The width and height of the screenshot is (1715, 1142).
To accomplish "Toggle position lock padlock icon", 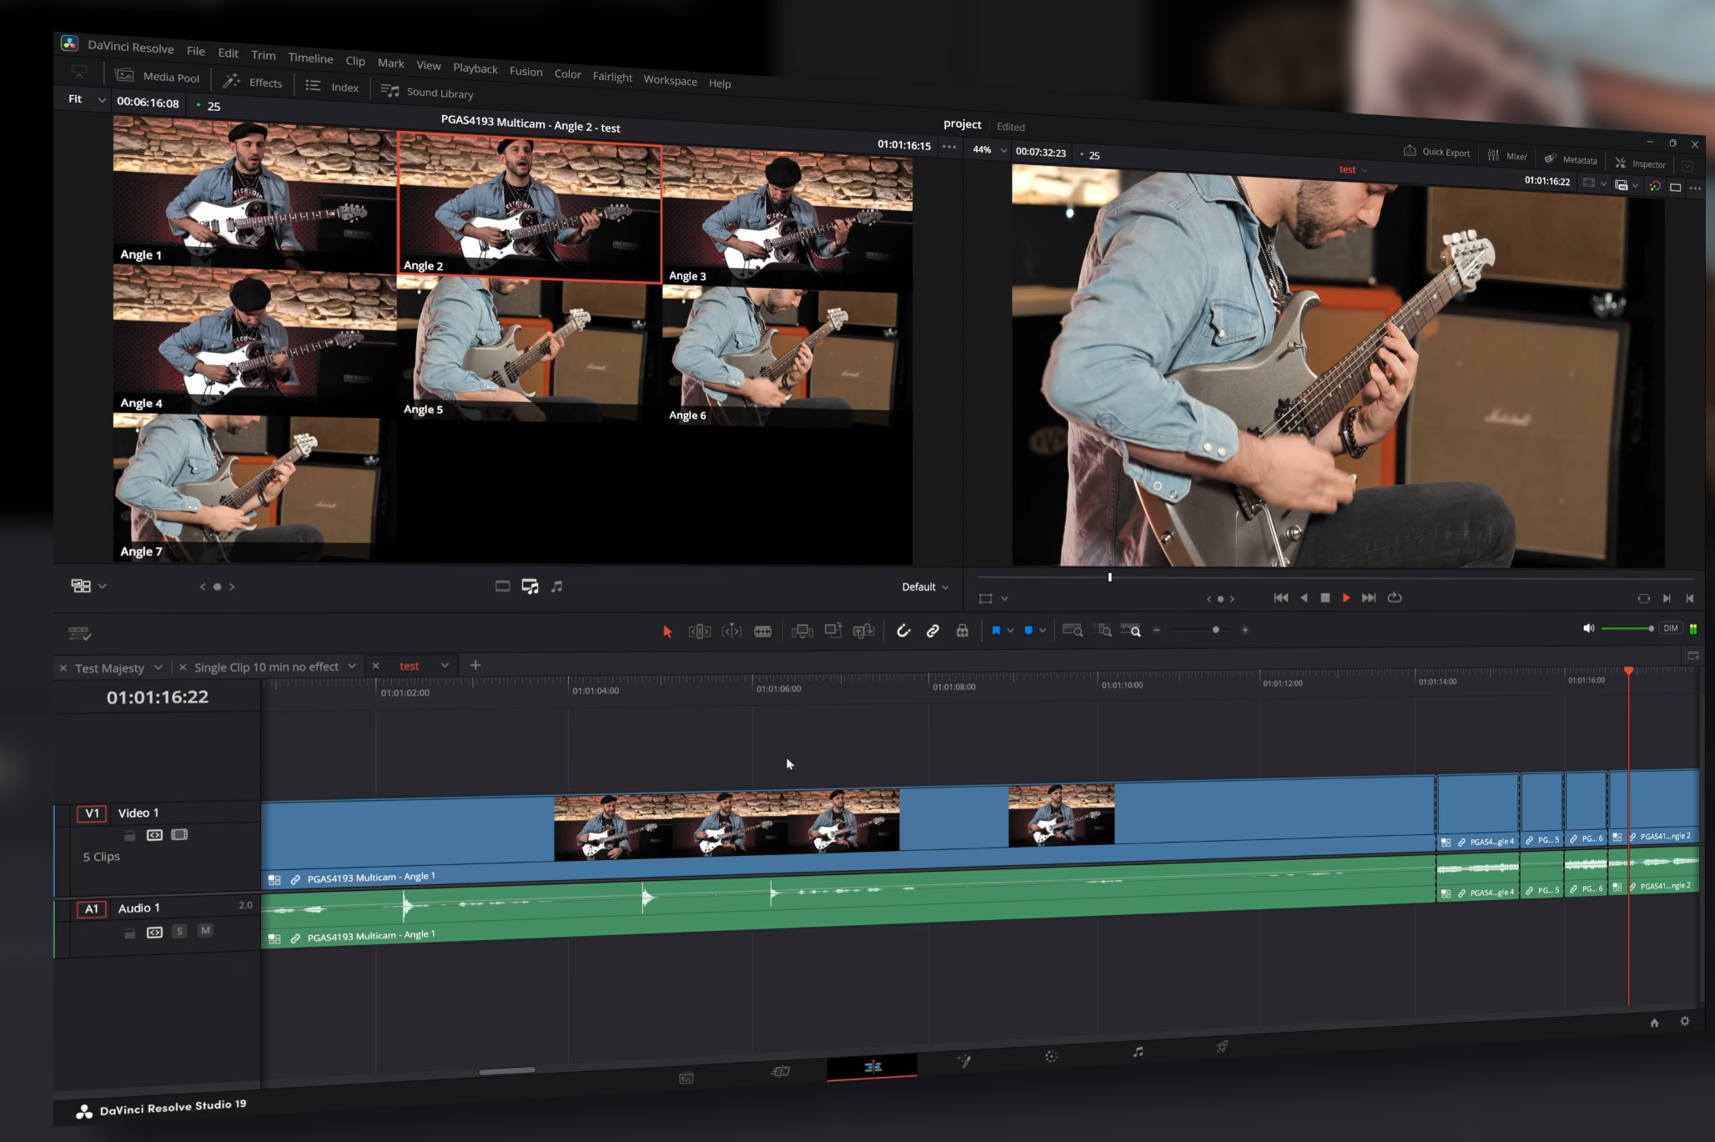I will [x=962, y=631].
